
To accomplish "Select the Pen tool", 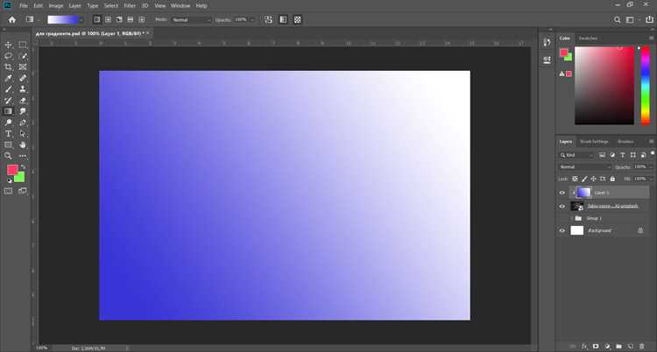I will 23,123.
